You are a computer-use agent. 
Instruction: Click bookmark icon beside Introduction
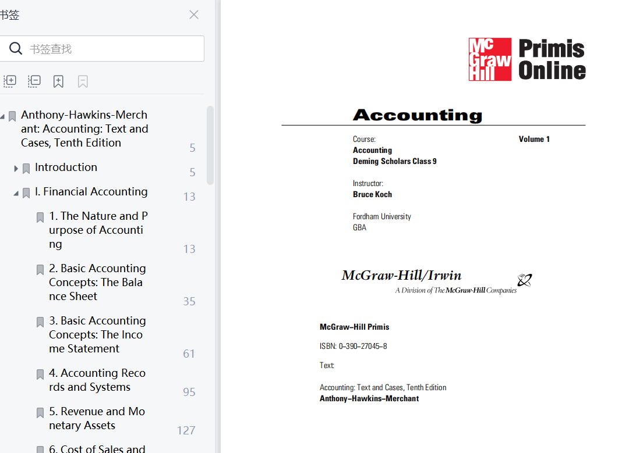pyautogui.click(x=26, y=169)
